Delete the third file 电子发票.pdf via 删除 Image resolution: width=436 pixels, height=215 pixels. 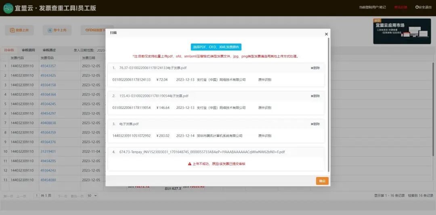click(x=315, y=124)
